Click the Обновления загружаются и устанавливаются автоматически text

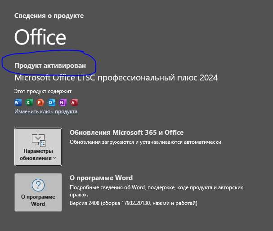pyautogui.click(x=146, y=142)
